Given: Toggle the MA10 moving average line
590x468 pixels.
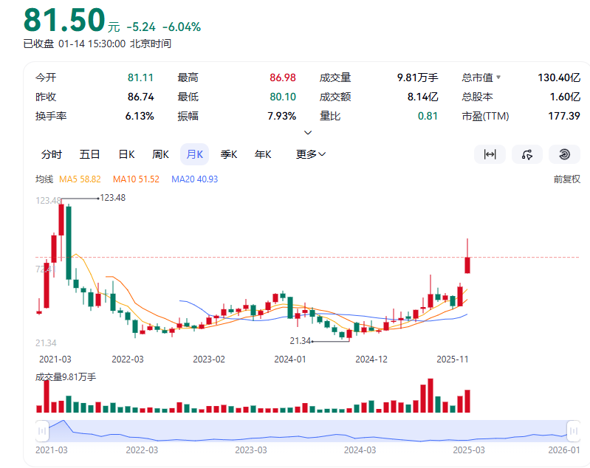Looking at the screenshot, I should [x=136, y=179].
